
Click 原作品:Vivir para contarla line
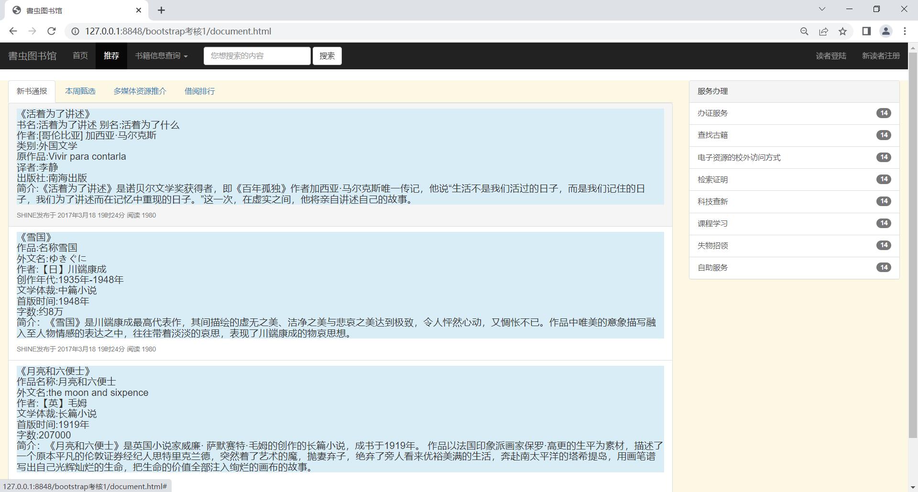click(x=71, y=156)
